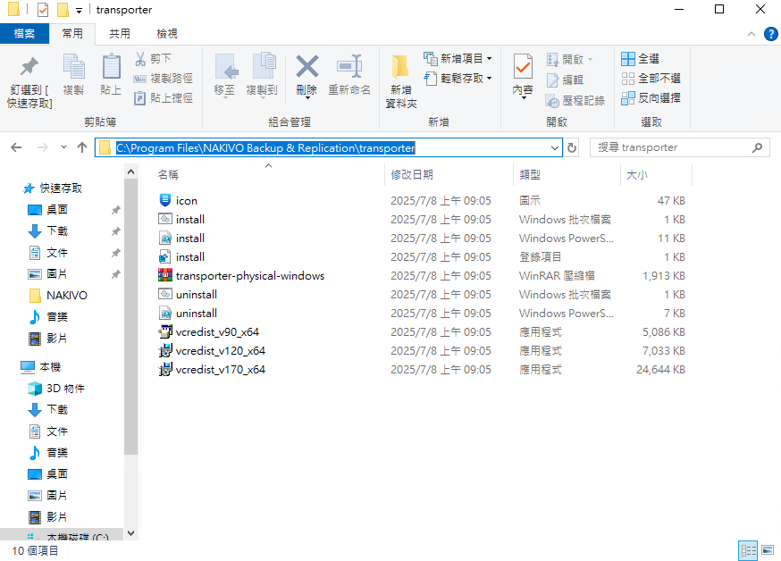This screenshot has width=781, height=561.
Task: Click quick access toolbar properties checkmark icon
Action: [x=43, y=10]
